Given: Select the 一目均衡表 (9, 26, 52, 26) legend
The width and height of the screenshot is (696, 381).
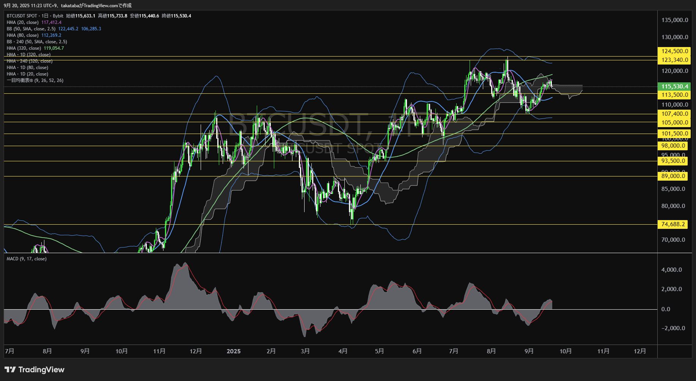Looking at the screenshot, I should click(x=35, y=80).
